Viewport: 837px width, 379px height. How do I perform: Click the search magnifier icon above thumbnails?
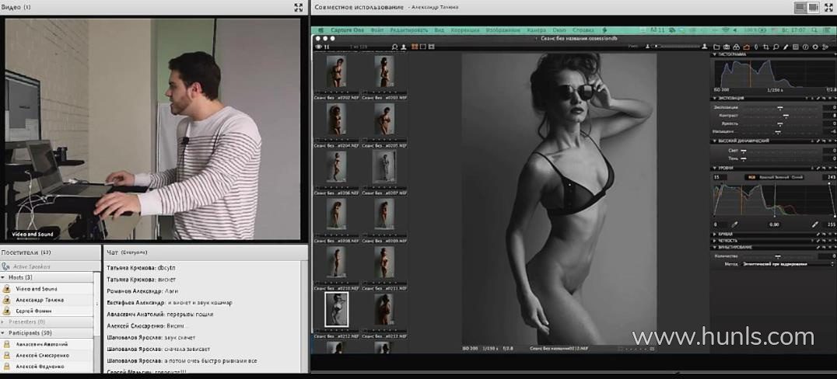point(395,47)
